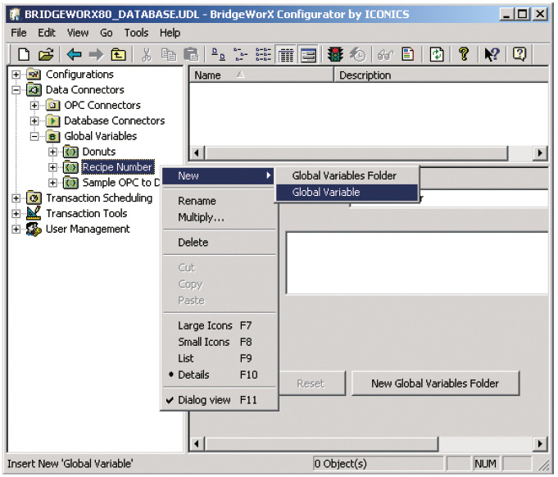Click the New Global Variables Folder button
The image size is (558, 477).
(x=435, y=384)
